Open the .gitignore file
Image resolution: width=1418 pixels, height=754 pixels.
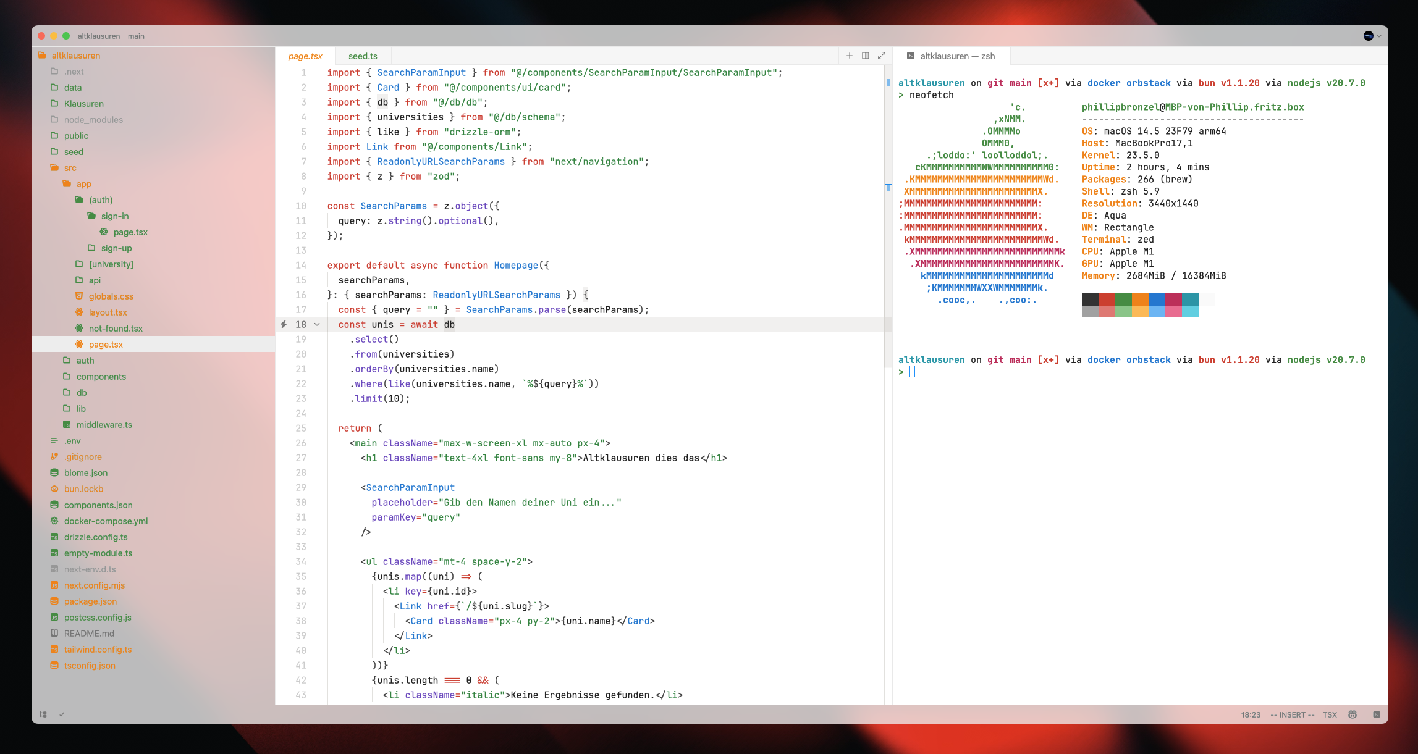153,457
